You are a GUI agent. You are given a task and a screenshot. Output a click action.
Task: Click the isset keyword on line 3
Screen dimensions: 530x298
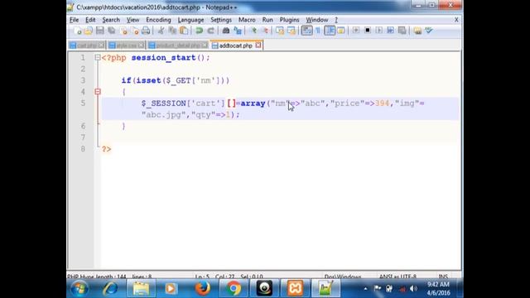[148, 80]
